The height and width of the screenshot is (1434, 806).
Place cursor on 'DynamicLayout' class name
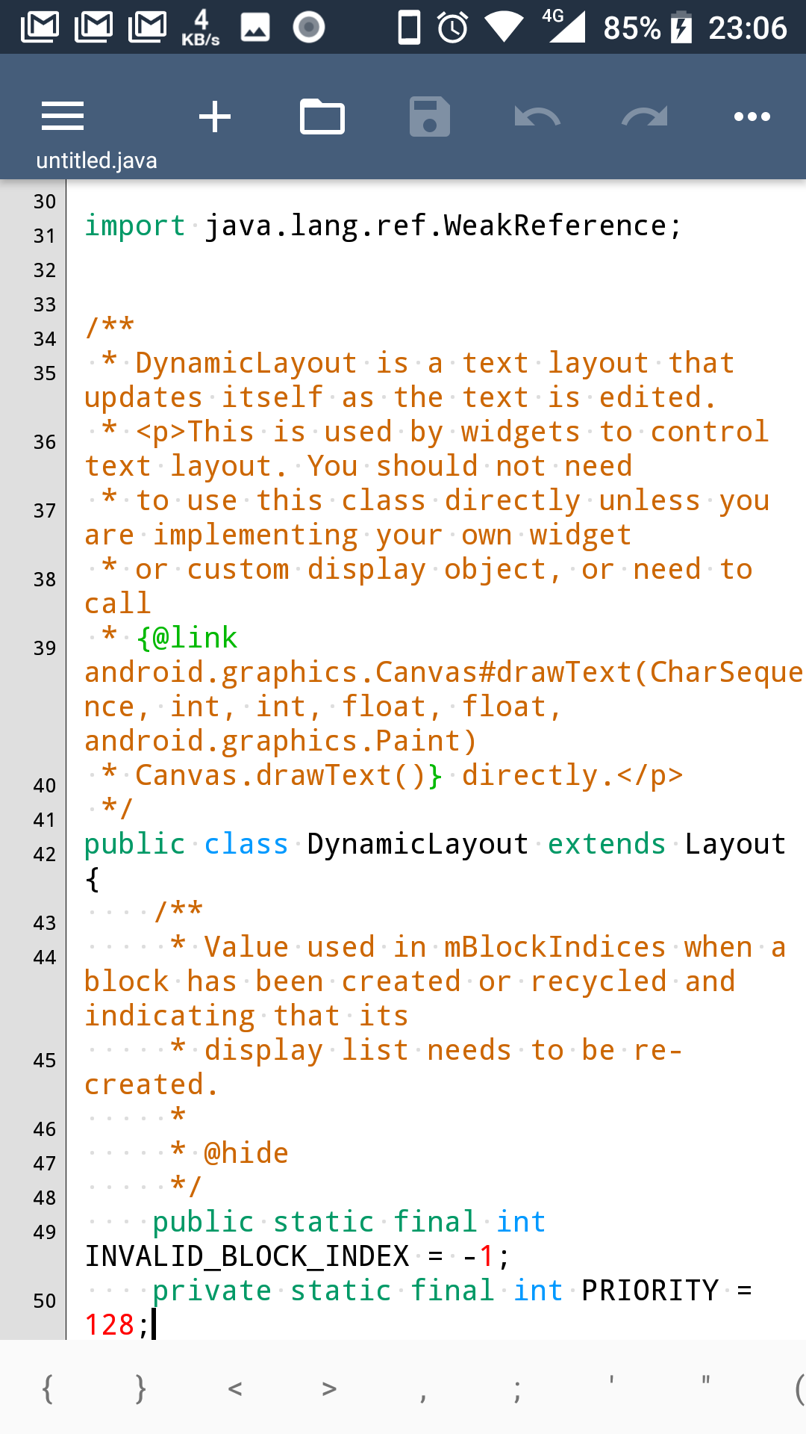(x=417, y=844)
